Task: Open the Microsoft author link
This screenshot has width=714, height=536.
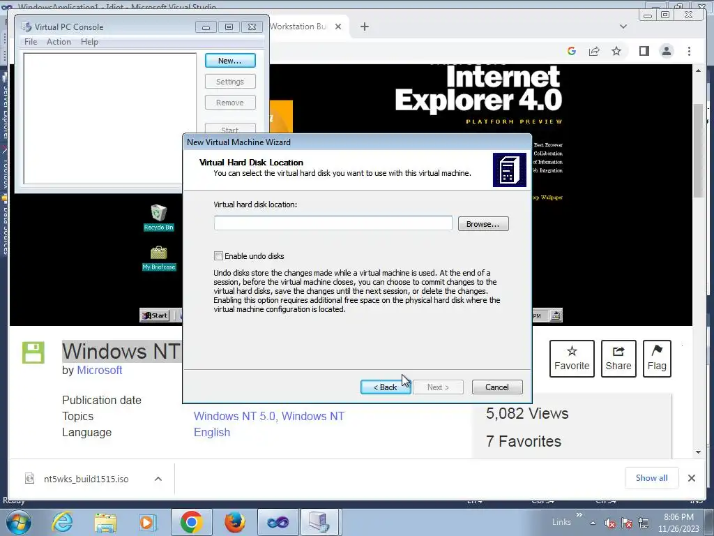Action: point(99,370)
